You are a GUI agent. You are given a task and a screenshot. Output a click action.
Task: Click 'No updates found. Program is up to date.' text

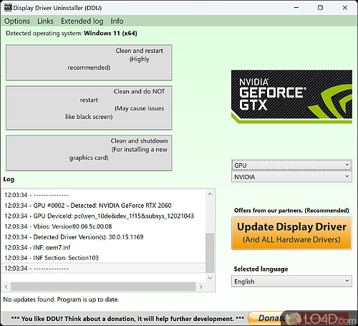pos(61,299)
